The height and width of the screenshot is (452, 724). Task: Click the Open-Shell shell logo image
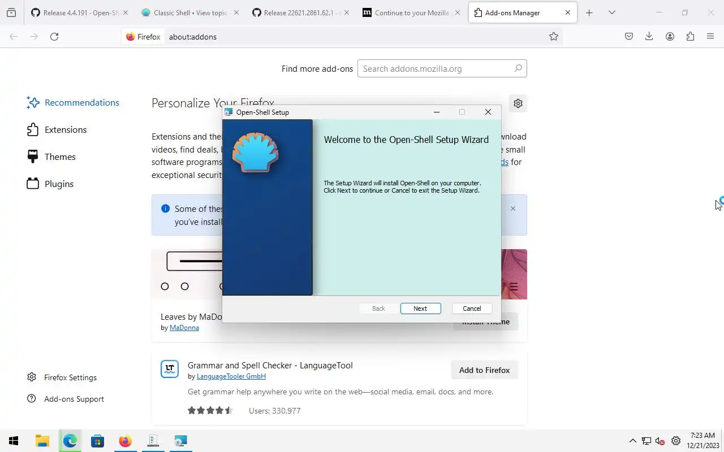tap(255, 153)
